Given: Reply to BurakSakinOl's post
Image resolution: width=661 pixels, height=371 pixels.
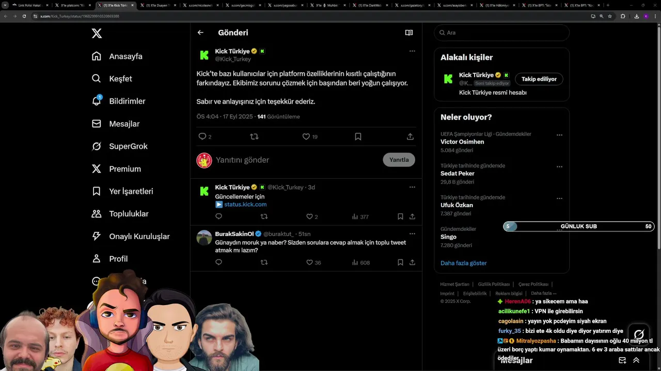Looking at the screenshot, I should [x=218, y=262].
